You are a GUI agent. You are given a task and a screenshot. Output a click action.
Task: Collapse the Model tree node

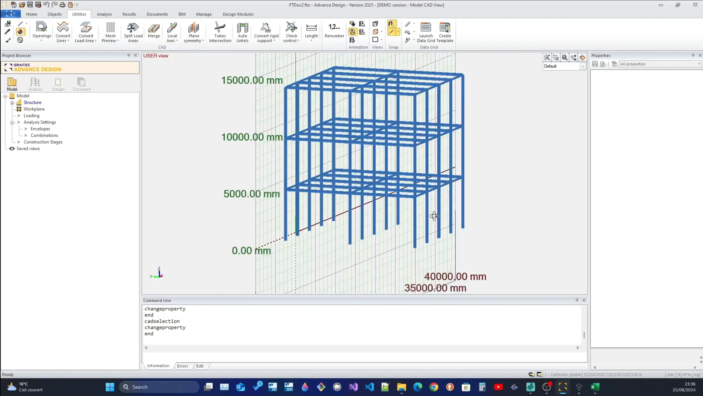(5, 96)
